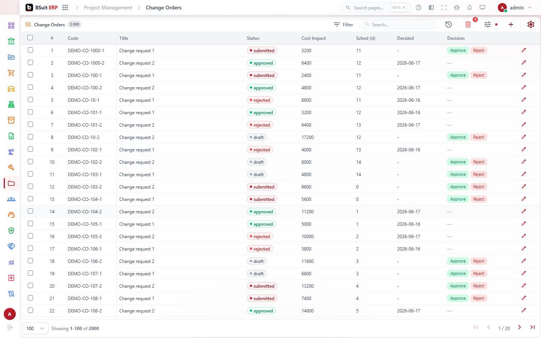Open the help question mark icon

coord(419,8)
